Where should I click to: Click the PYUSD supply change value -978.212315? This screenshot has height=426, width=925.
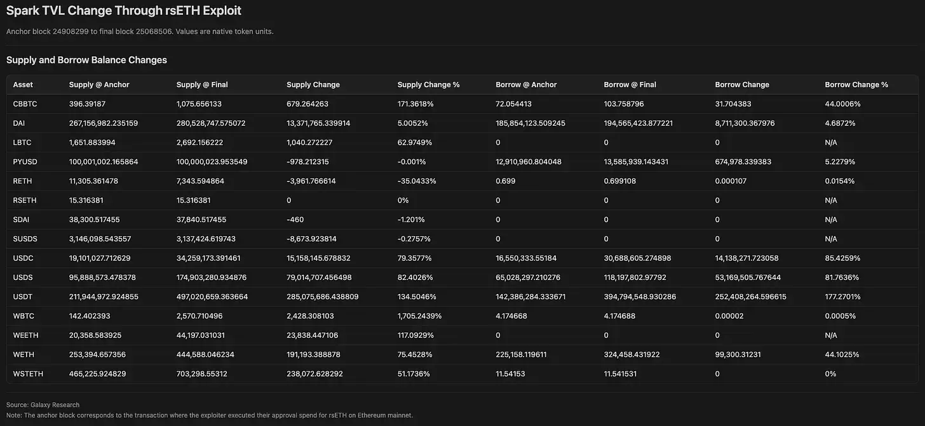coord(307,161)
